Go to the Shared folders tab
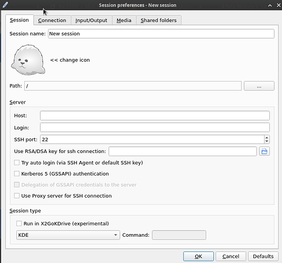282x263 pixels. click(159, 21)
